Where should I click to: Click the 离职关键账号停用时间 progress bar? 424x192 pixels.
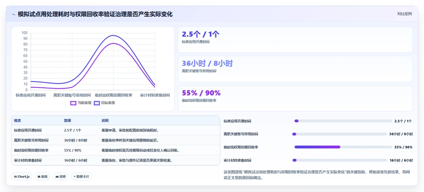point(339,134)
